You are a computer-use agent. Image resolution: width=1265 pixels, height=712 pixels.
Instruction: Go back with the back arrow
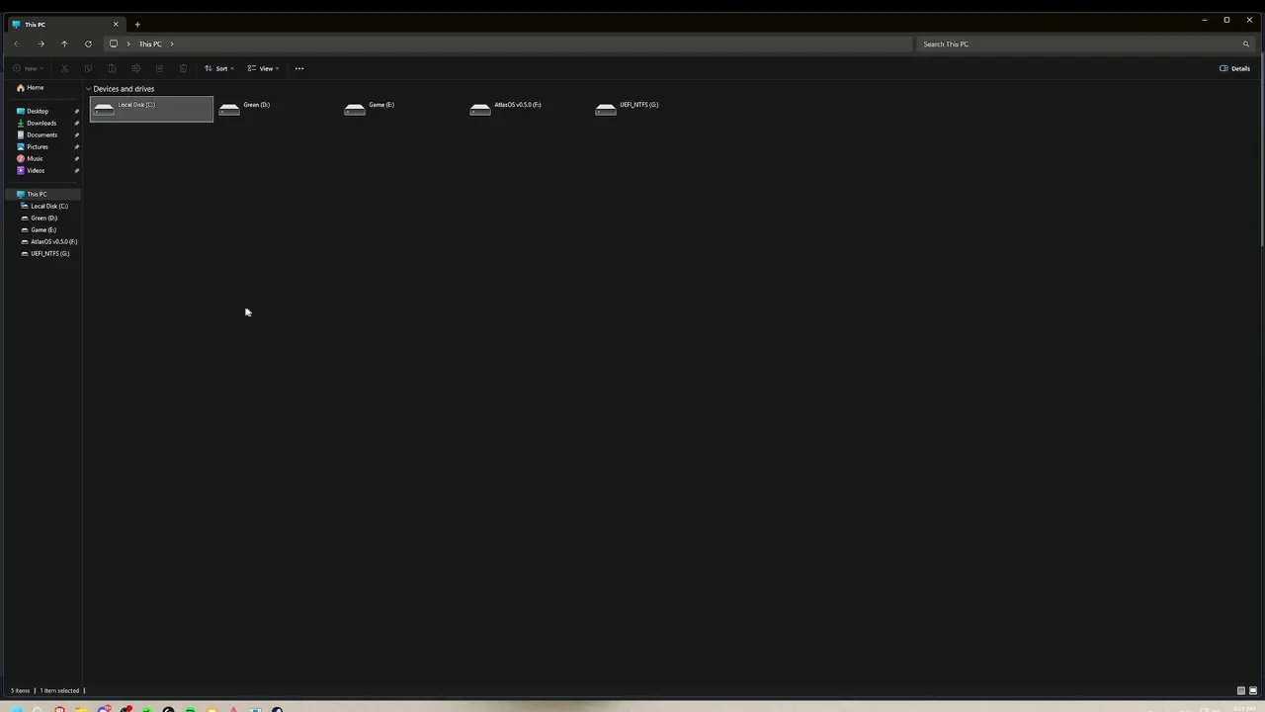pos(17,44)
